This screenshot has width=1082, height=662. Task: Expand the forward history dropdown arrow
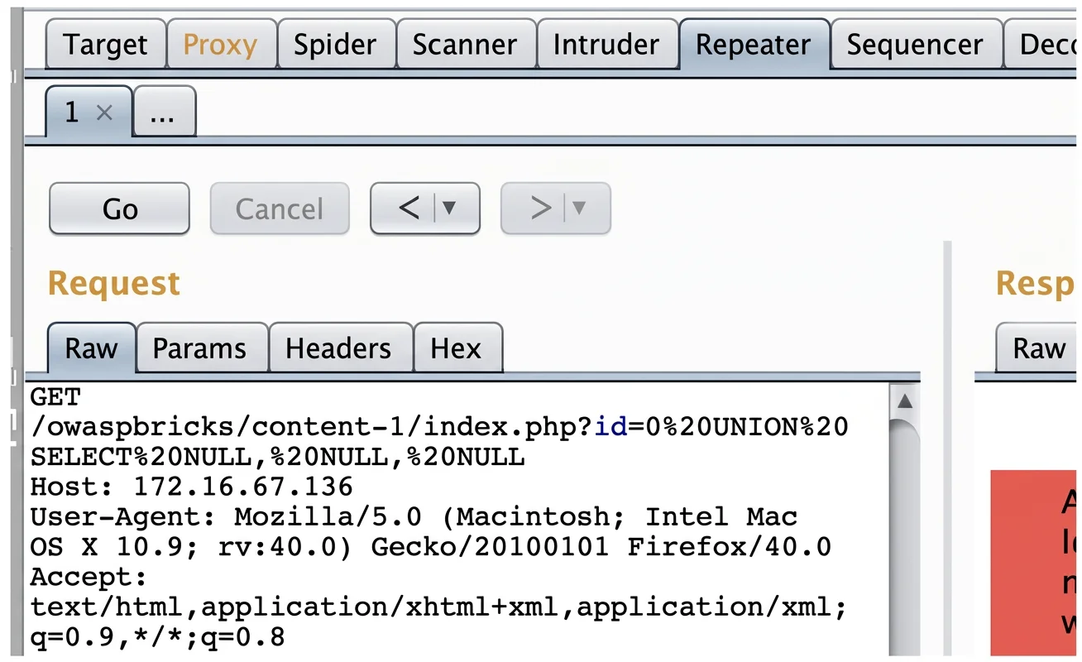coord(581,208)
